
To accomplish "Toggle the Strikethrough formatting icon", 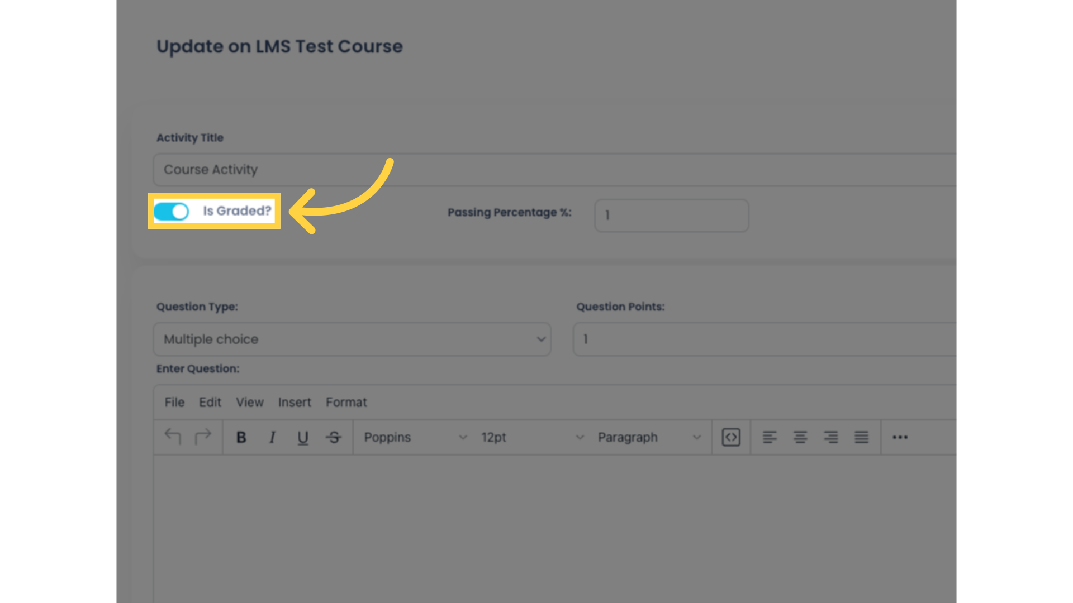I will point(334,437).
